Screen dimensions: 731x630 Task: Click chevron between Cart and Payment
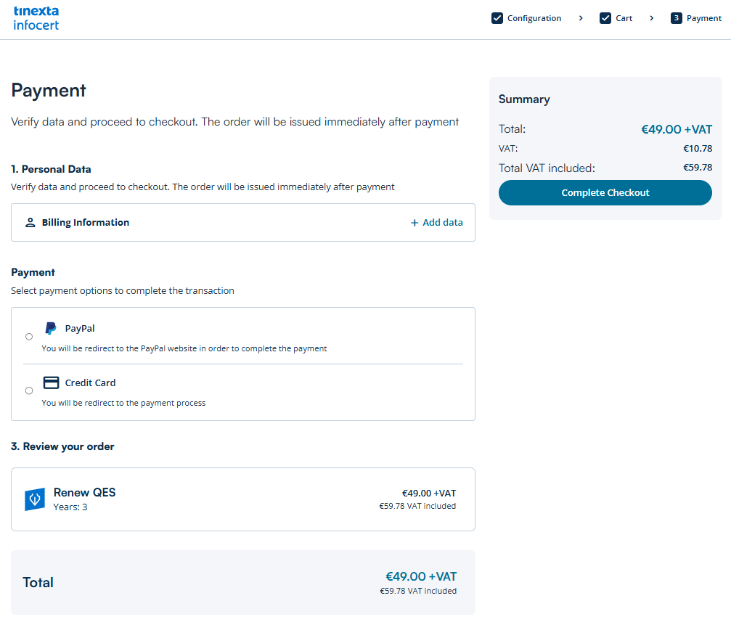pos(652,18)
